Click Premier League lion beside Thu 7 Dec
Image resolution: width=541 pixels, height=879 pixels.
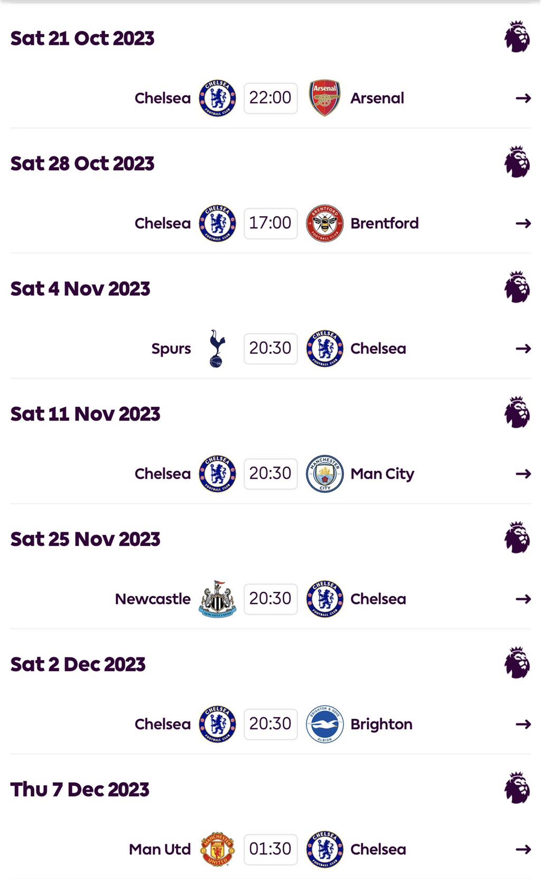point(517,788)
